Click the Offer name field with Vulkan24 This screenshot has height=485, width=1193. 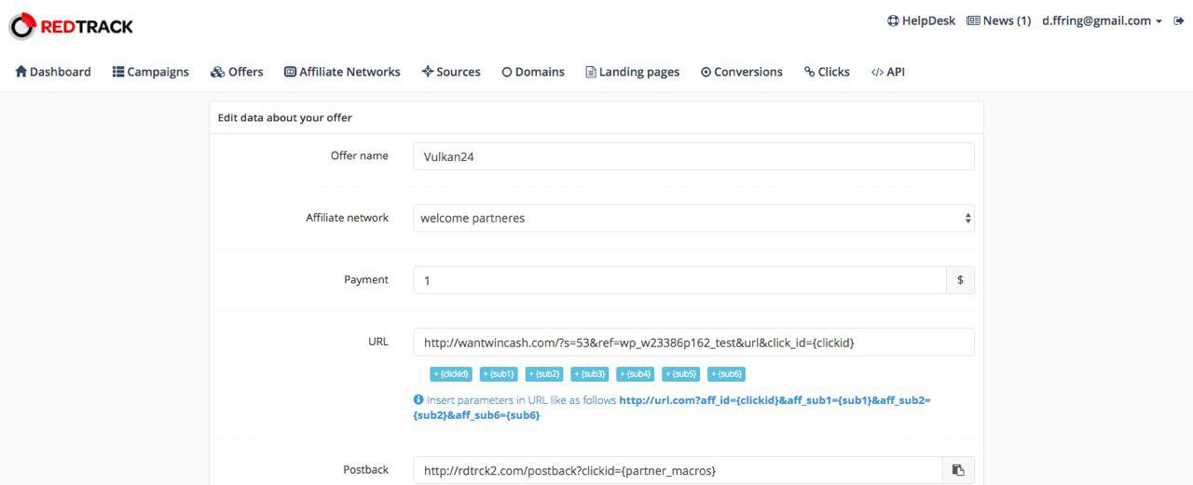click(x=694, y=156)
